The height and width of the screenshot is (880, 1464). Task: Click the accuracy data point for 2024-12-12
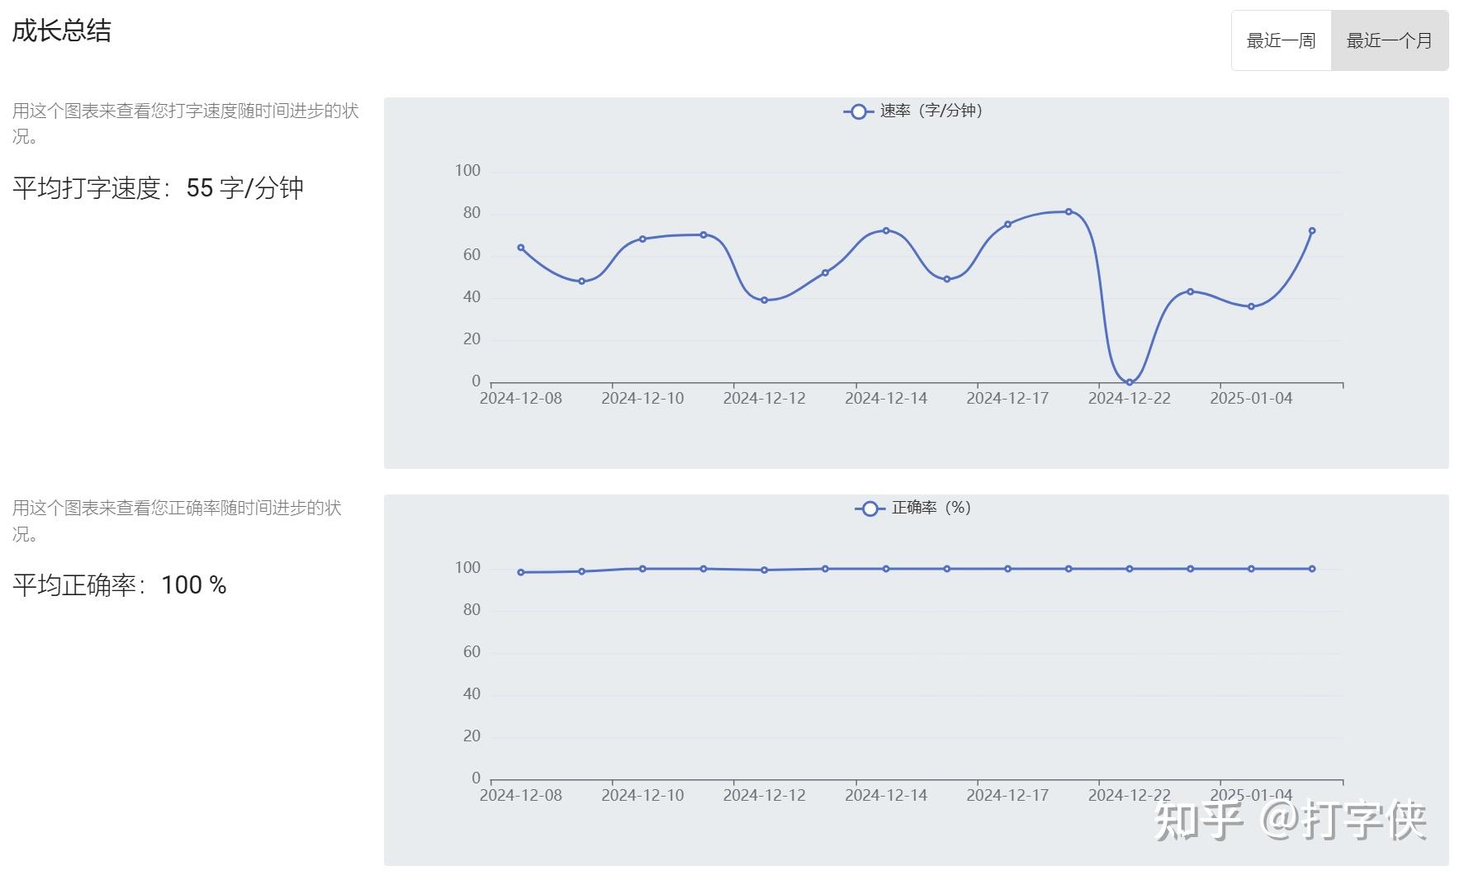(765, 570)
